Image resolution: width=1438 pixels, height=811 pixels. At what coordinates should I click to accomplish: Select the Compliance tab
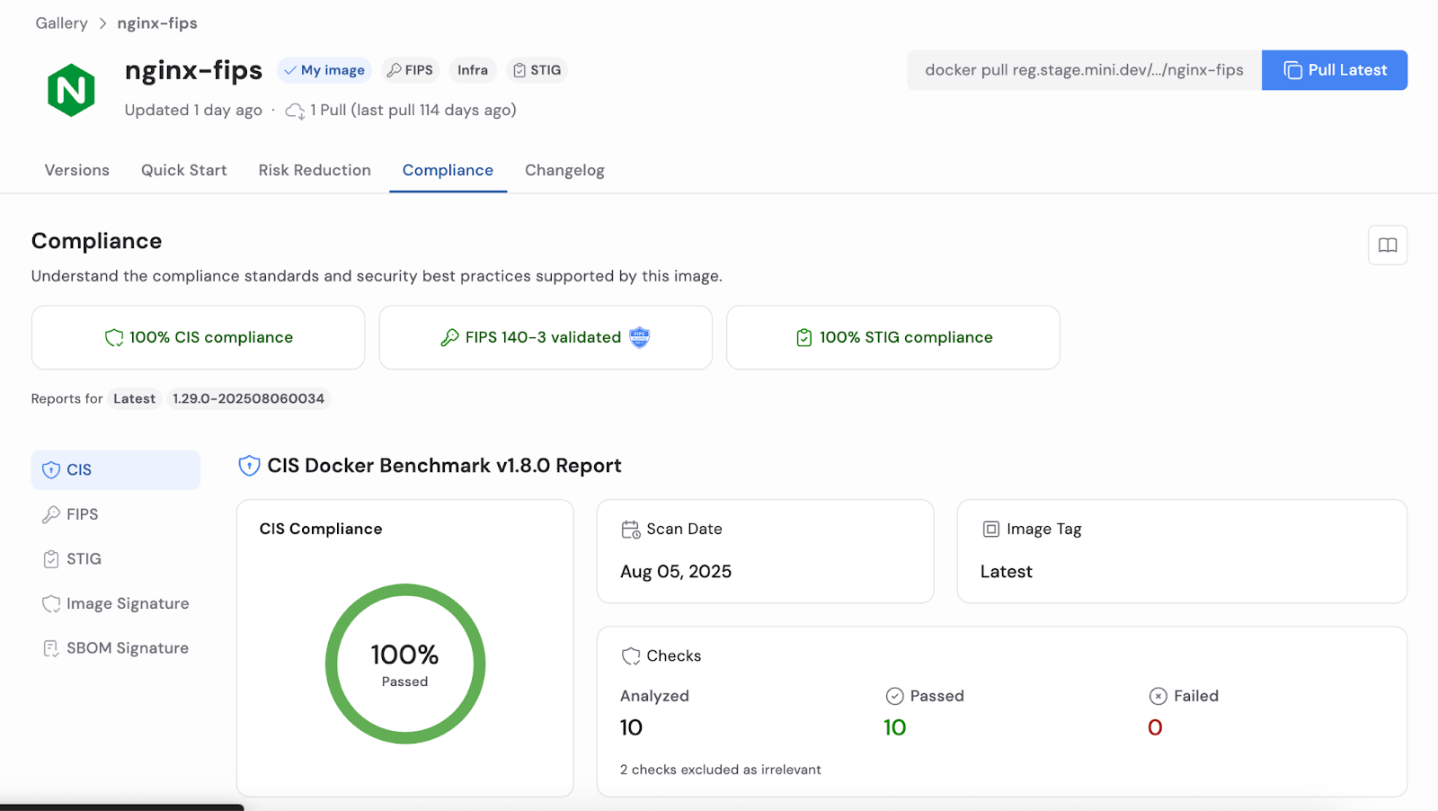(448, 170)
